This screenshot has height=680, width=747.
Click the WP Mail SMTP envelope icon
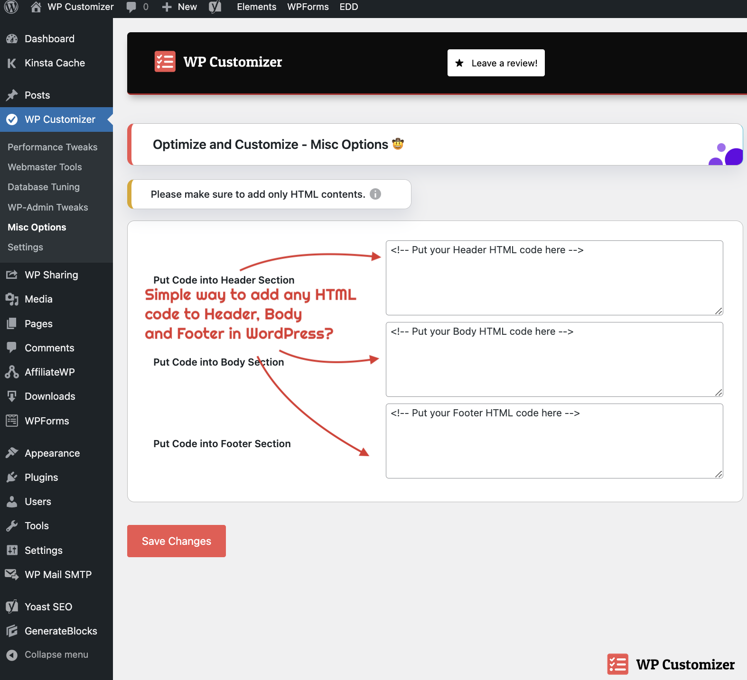pyautogui.click(x=12, y=574)
